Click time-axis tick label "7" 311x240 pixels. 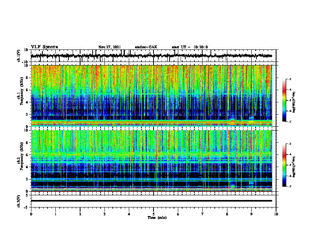[x=203, y=214]
